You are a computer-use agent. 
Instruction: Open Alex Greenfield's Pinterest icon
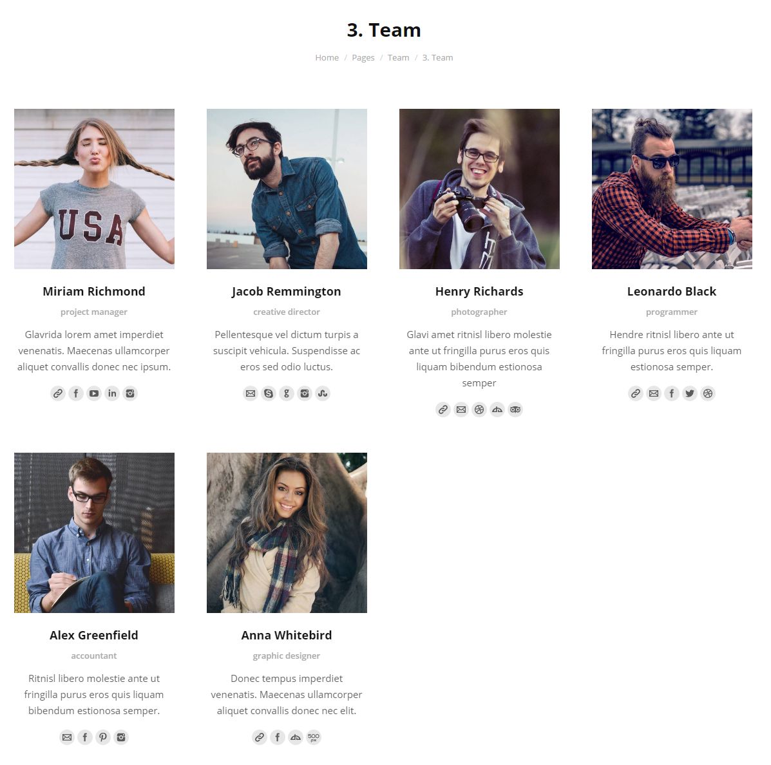coord(103,737)
